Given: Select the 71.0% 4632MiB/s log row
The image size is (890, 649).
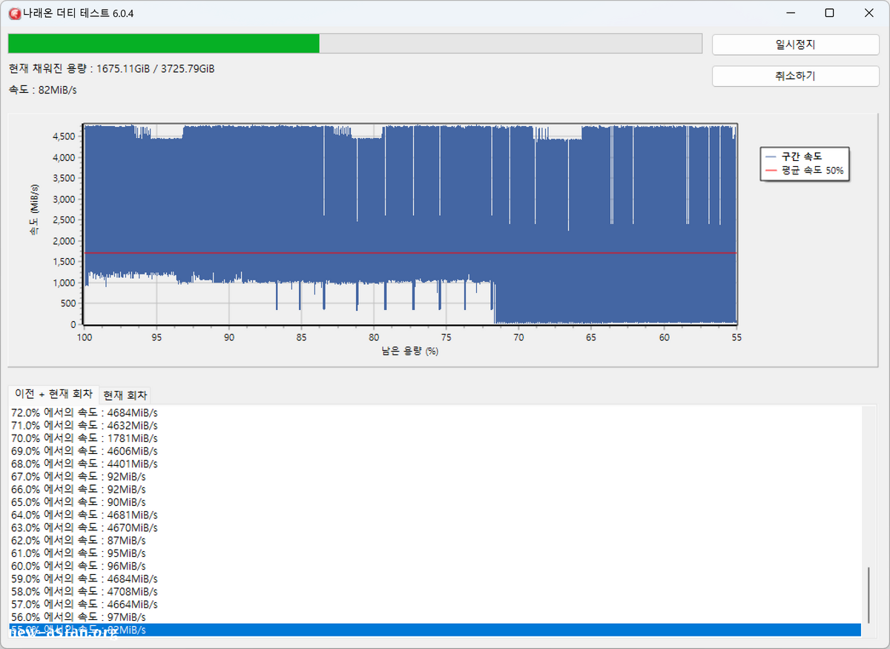Looking at the screenshot, I should pos(435,425).
